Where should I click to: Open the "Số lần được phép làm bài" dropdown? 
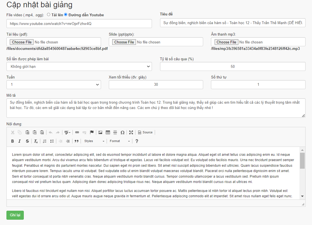pos(79,67)
